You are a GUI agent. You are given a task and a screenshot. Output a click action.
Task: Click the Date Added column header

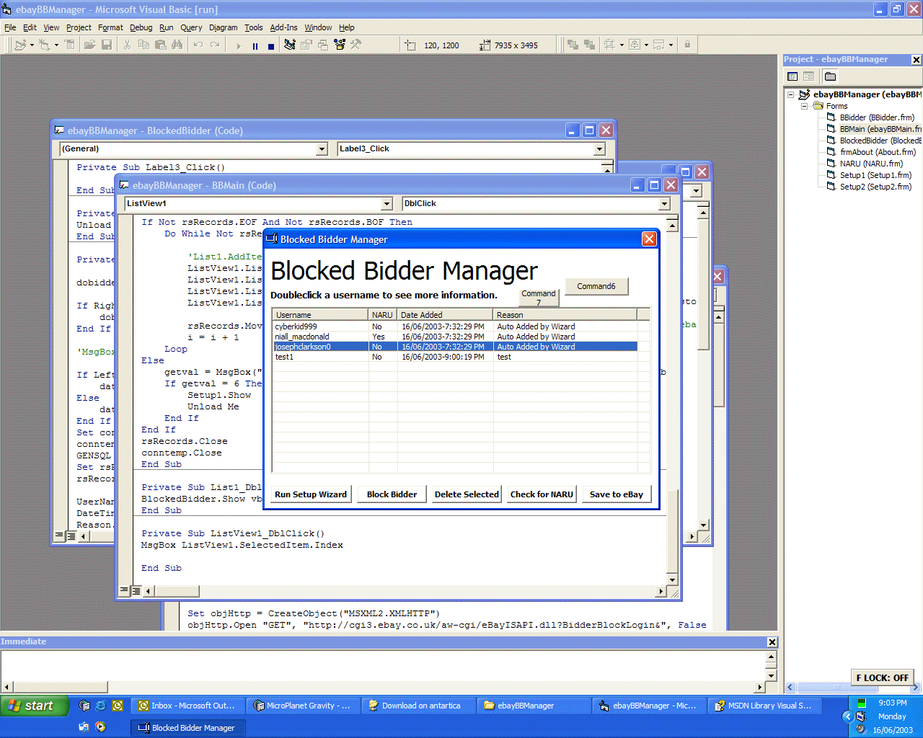click(x=445, y=315)
